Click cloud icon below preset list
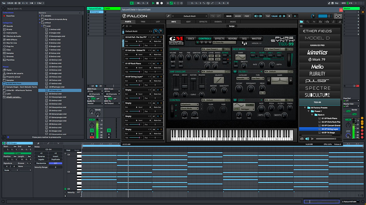 click(302, 138)
